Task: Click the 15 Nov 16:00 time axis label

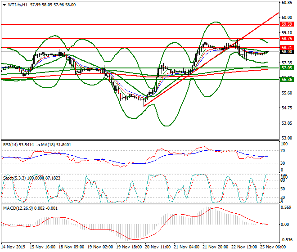Action: 43,247
